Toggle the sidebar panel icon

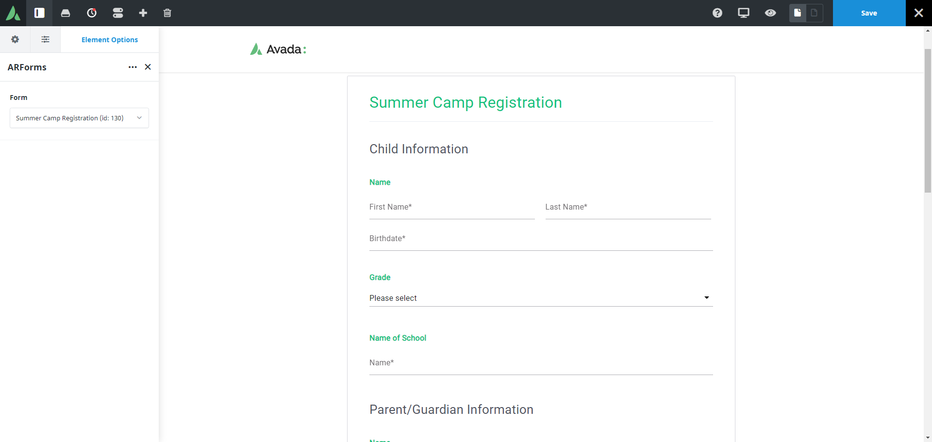[x=39, y=13]
